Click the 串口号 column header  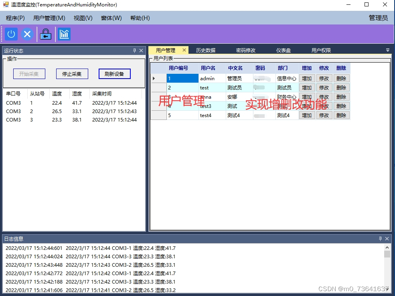(15, 94)
